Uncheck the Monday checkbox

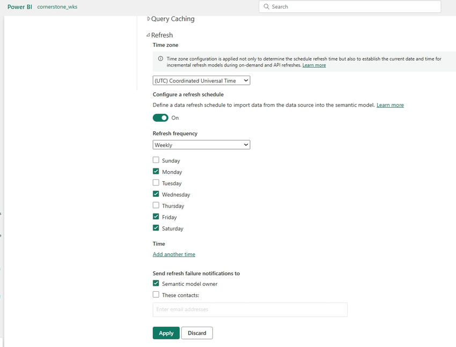click(x=156, y=171)
